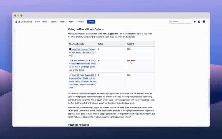Click the 25% cell in Grant Hill row

click(140, 81)
